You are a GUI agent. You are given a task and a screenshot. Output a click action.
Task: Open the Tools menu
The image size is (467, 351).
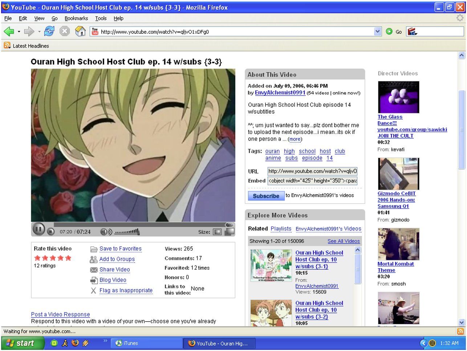tap(101, 18)
